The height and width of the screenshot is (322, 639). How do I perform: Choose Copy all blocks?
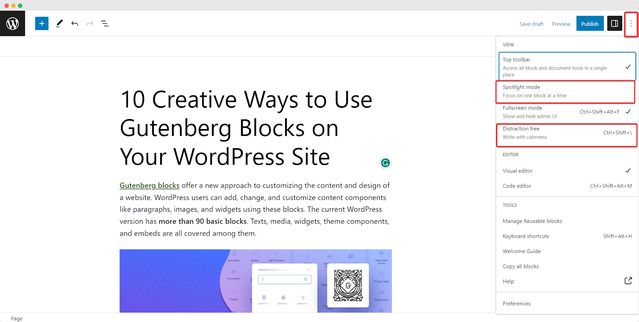pos(567,266)
